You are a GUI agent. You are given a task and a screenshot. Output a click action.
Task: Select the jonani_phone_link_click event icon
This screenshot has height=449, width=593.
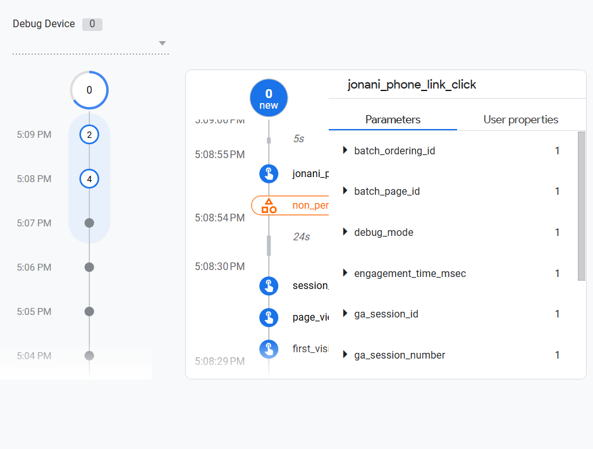269,173
